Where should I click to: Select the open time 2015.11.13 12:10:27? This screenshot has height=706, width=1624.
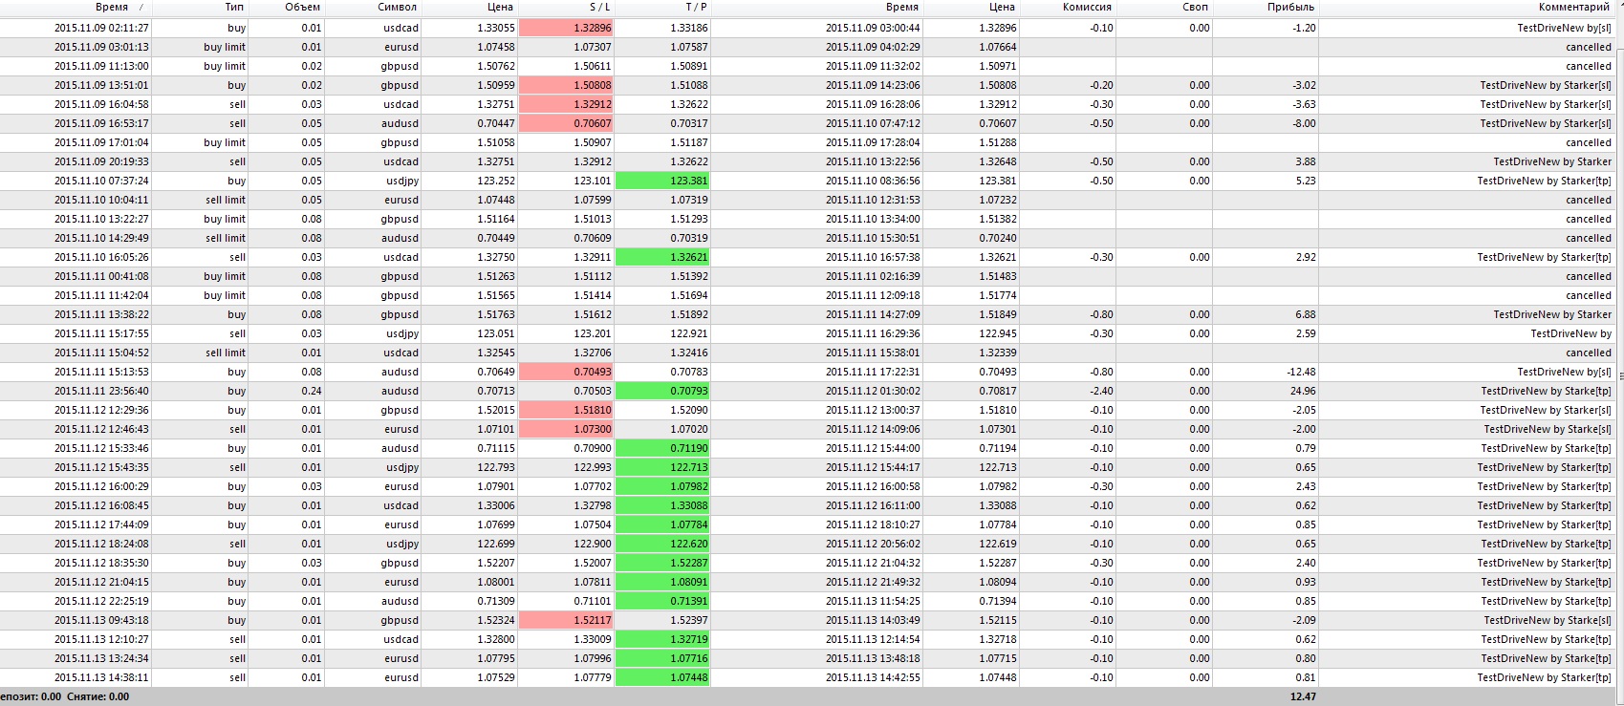(101, 639)
